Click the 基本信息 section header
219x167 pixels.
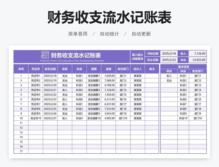point(184,66)
